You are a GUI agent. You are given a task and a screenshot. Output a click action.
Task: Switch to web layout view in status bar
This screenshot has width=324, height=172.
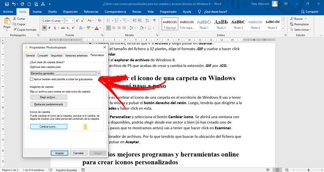tap(287, 170)
